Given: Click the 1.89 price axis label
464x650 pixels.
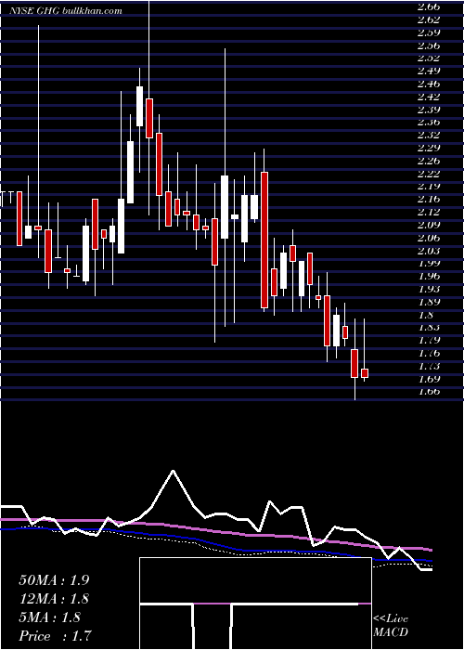Looking at the screenshot, I should (428, 302).
